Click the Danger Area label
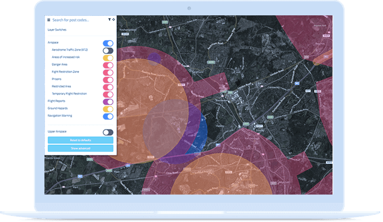The height and width of the screenshot is (222, 383). 59,64
